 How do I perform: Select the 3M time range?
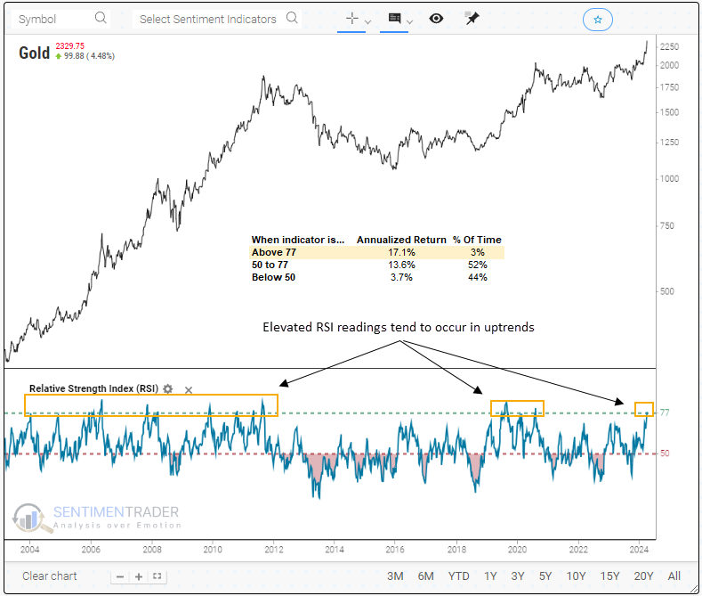point(396,576)
